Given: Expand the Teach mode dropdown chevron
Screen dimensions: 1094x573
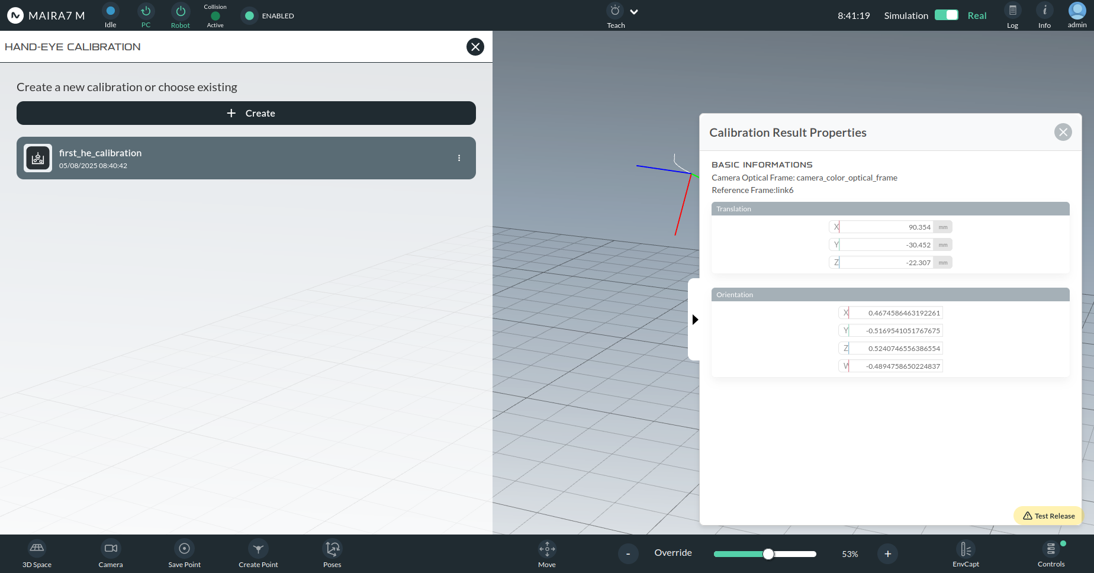Looking at the screenshot, I should click(x=634, y=12).
